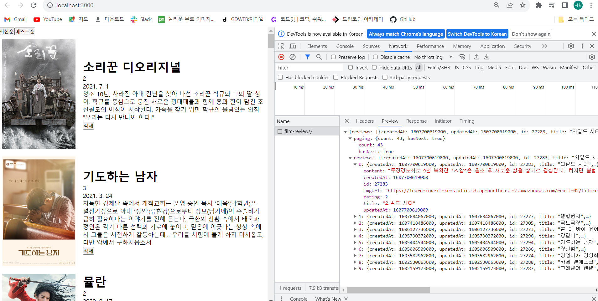
Task: Click the preview pane horizontal scrollbar
Action: (388, 290)
